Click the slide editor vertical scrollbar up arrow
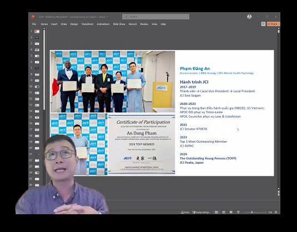297x232 pixels. point(279,28)
